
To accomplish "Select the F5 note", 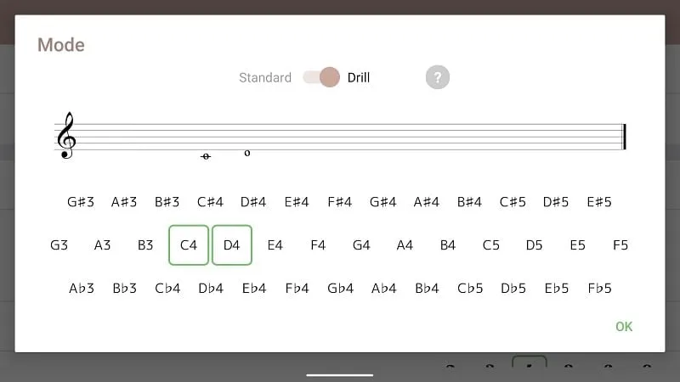I will tap(620, 245).
